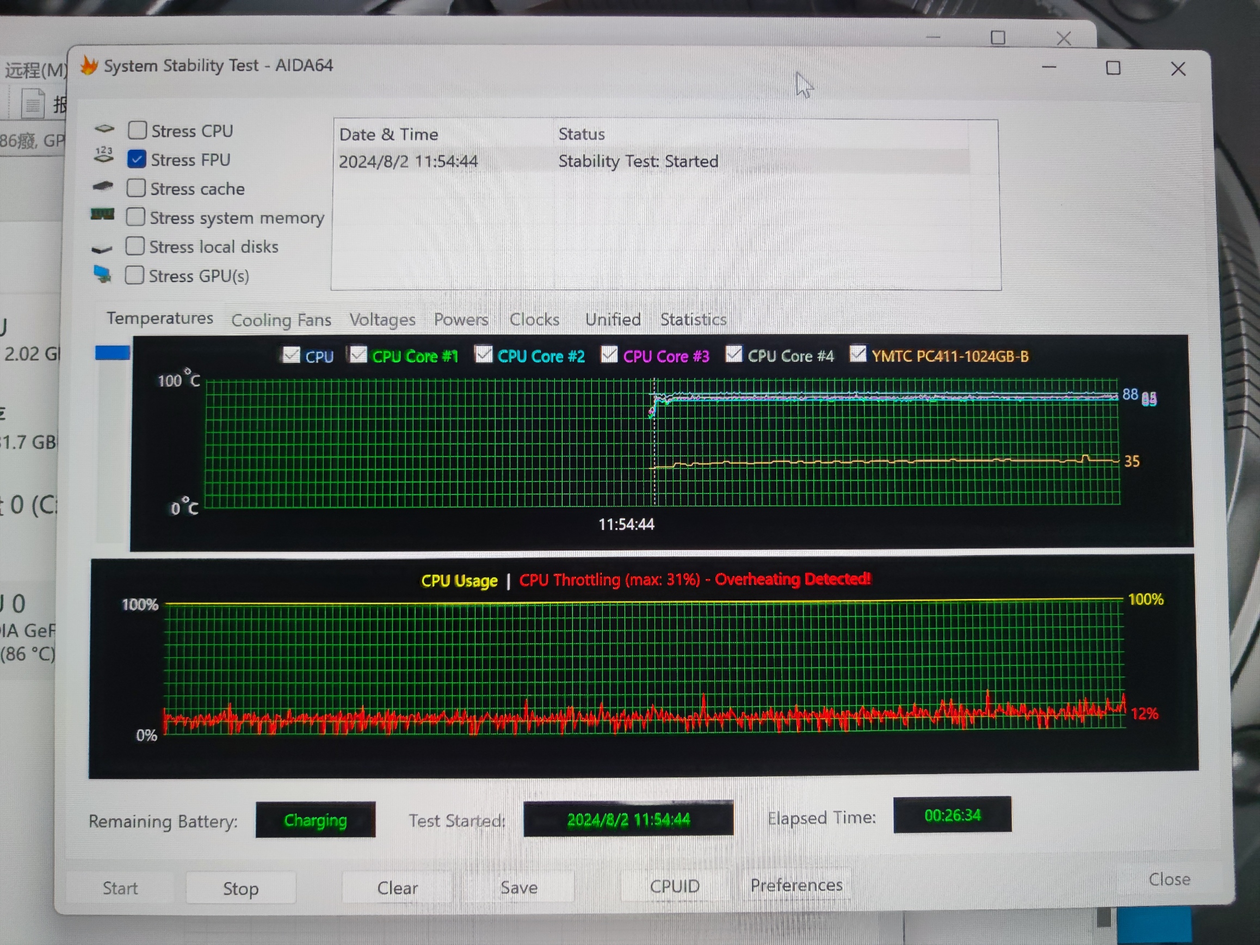Screen dimensions: 1260x945
Task: Click the Charging battery status field
Action: point(316,820)
